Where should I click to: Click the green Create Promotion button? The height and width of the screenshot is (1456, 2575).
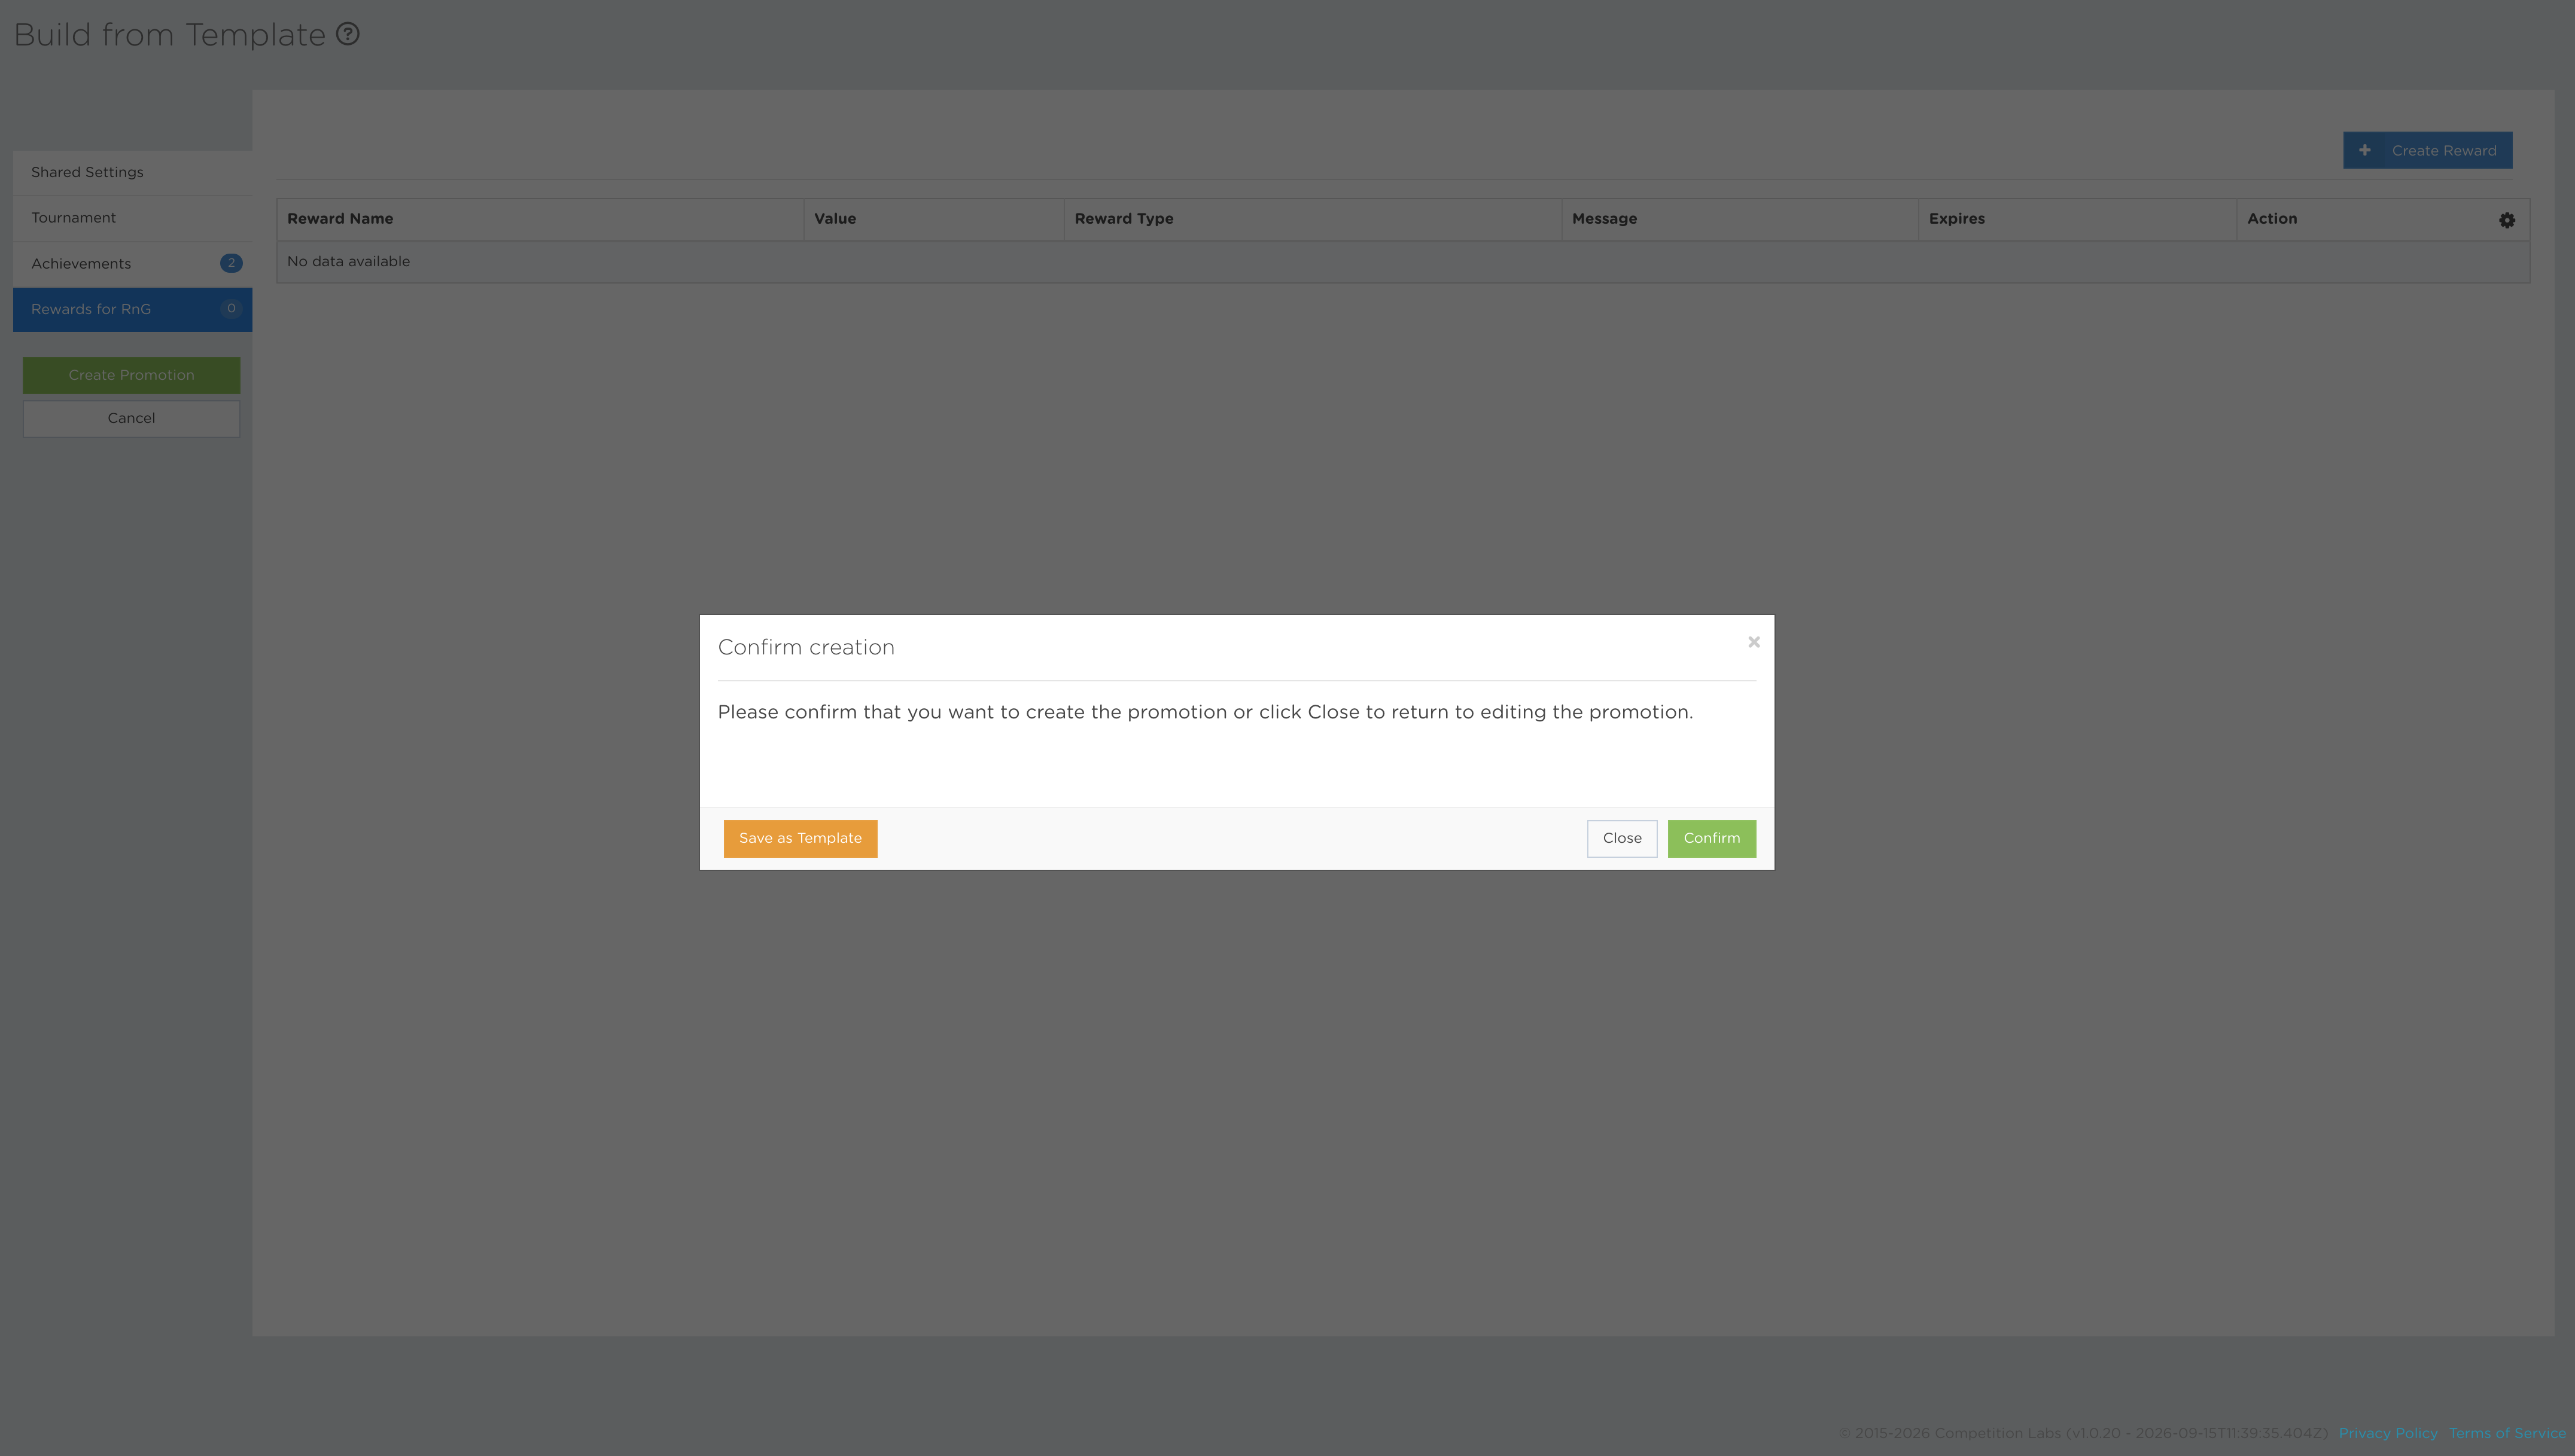tap(131, 375)
